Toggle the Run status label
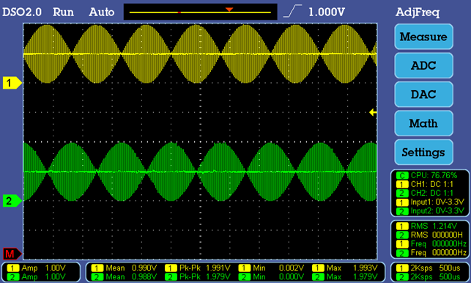 point(64,12)
